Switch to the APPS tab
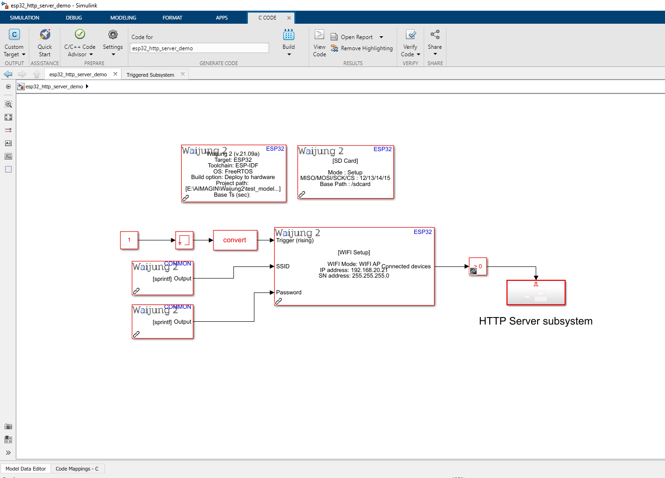665x478 pixels. (222, 18)
